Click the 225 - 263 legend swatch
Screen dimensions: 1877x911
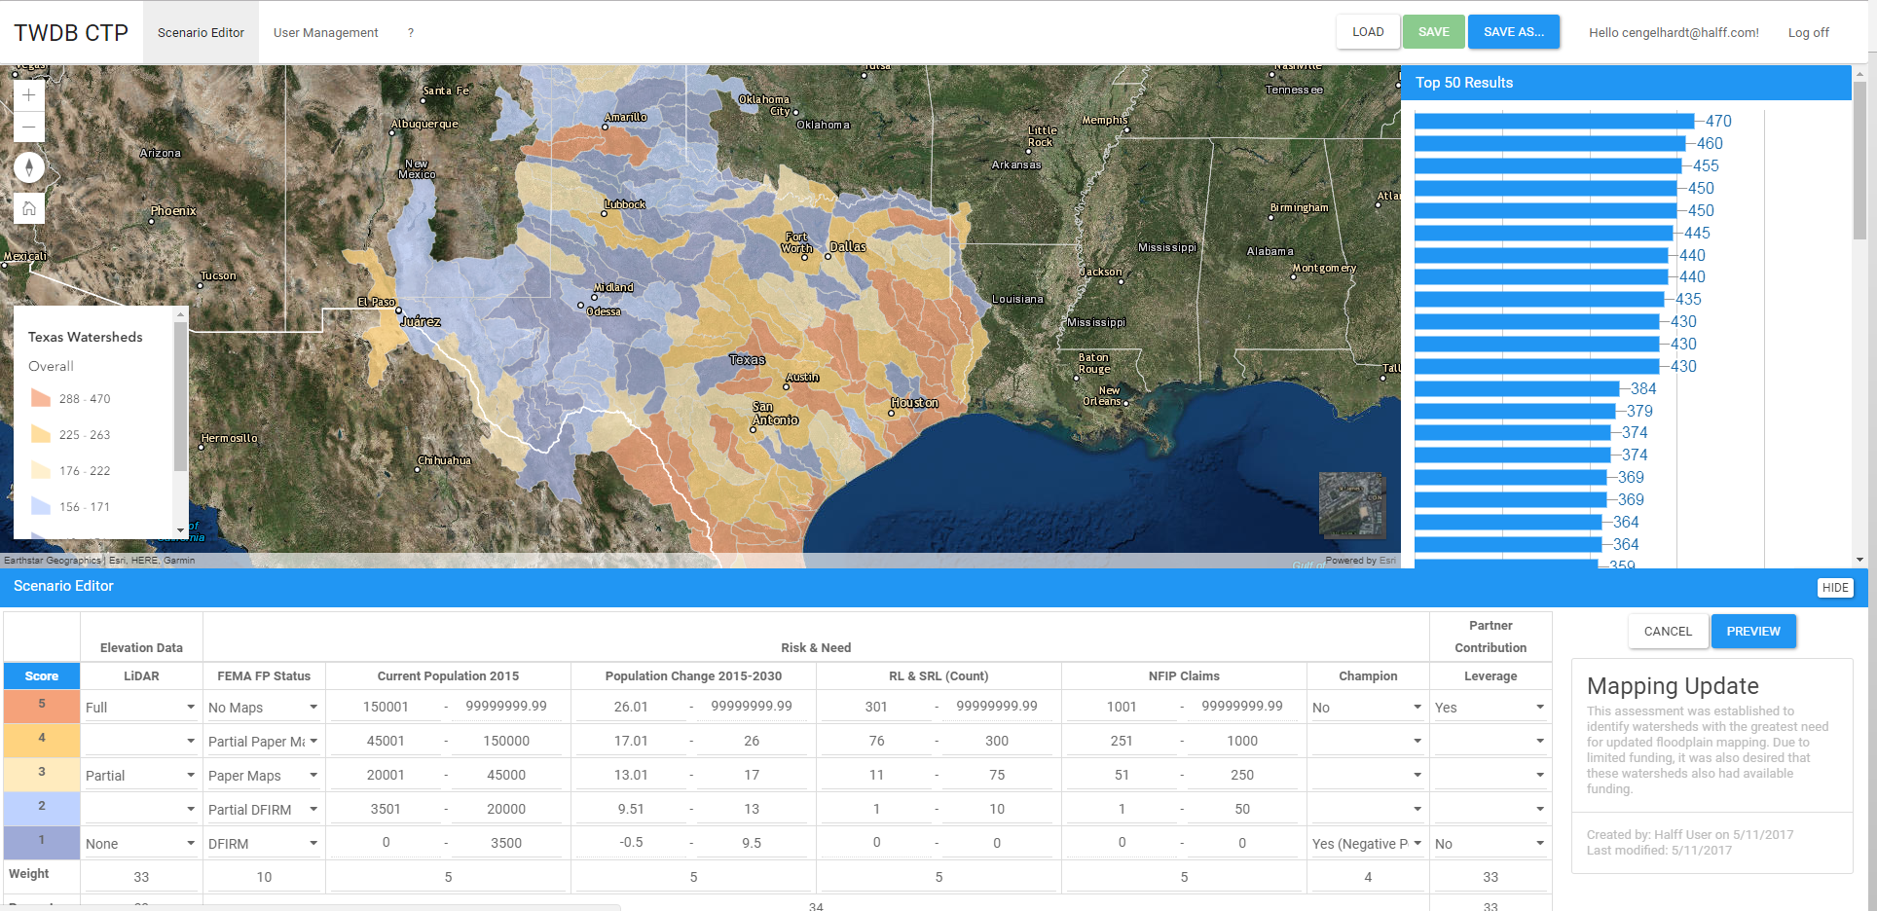coord(41,434)
